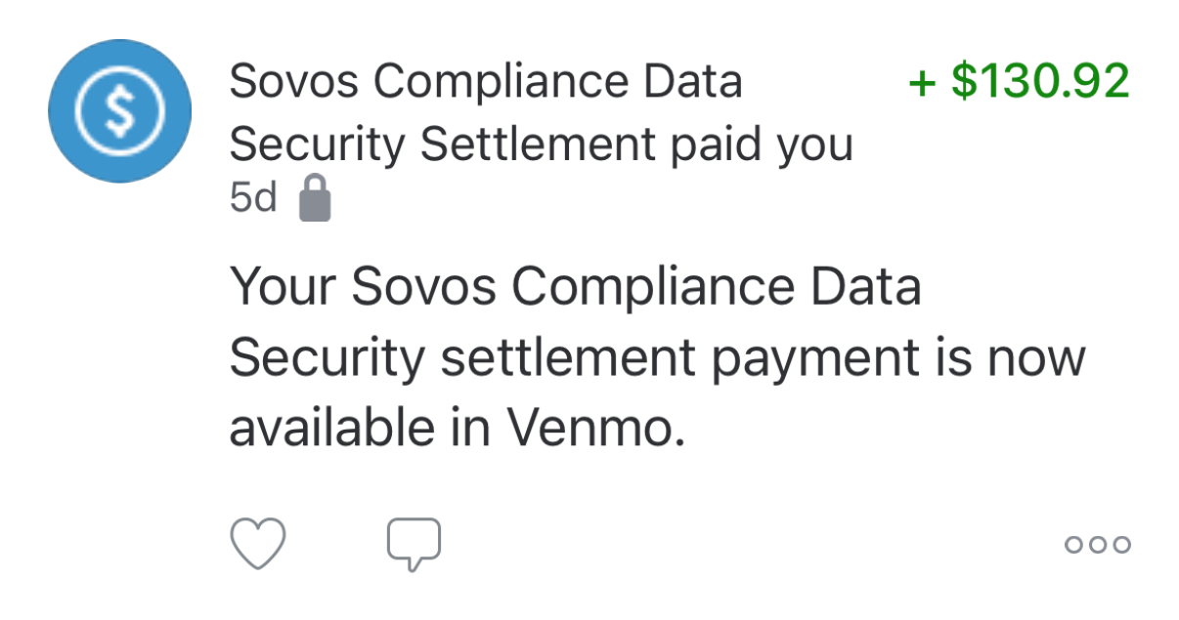Like the payment with the heart icon
The height and width of the screenshot is (620, 1179).
pos(258,543)
